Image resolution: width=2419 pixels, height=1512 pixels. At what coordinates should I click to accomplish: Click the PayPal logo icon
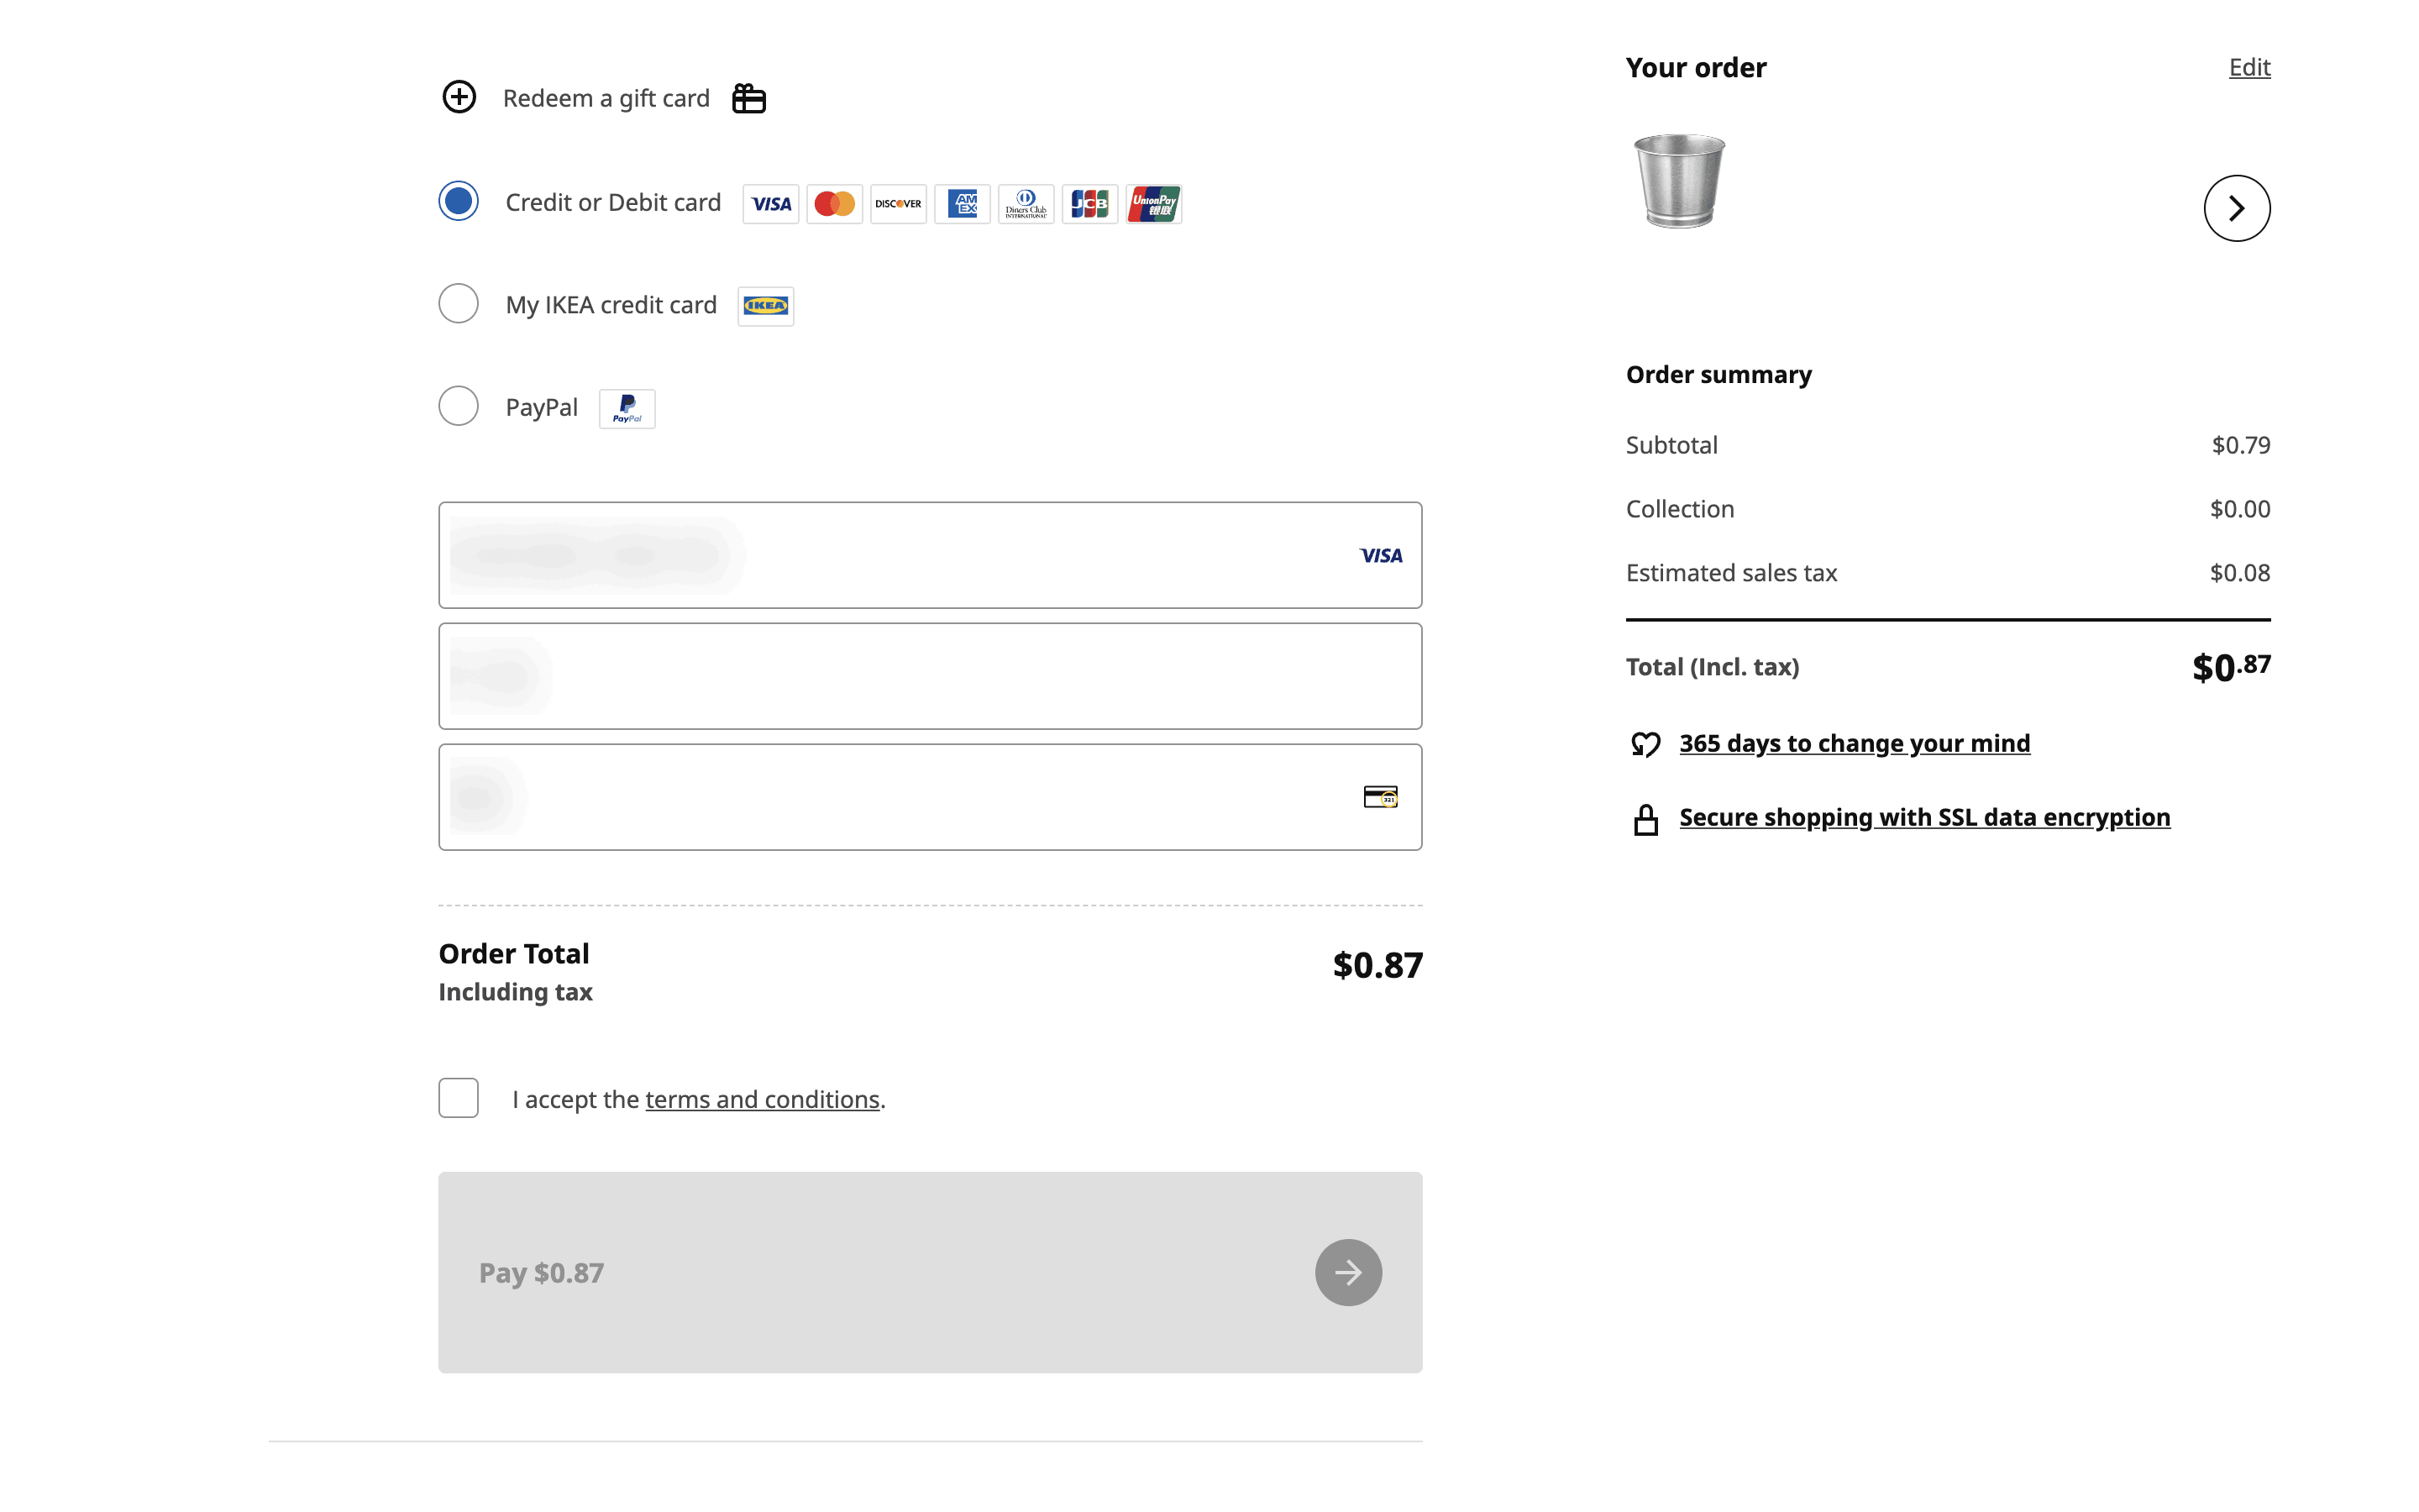[x=627, y=408]
